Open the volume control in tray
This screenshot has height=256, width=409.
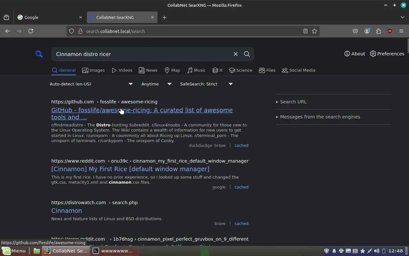click(377, 251)
